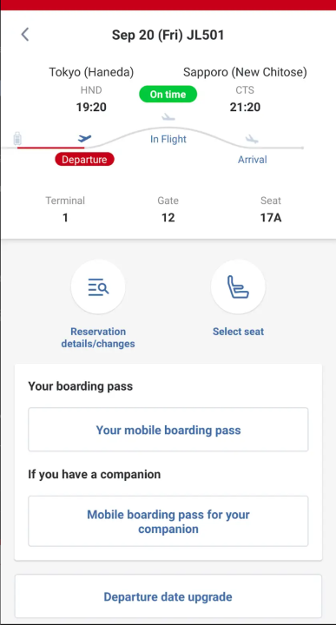Tap the blue departing airplane icon
Image resolution: width=336 pixels, height=625 pixels.
click(84, 138)
